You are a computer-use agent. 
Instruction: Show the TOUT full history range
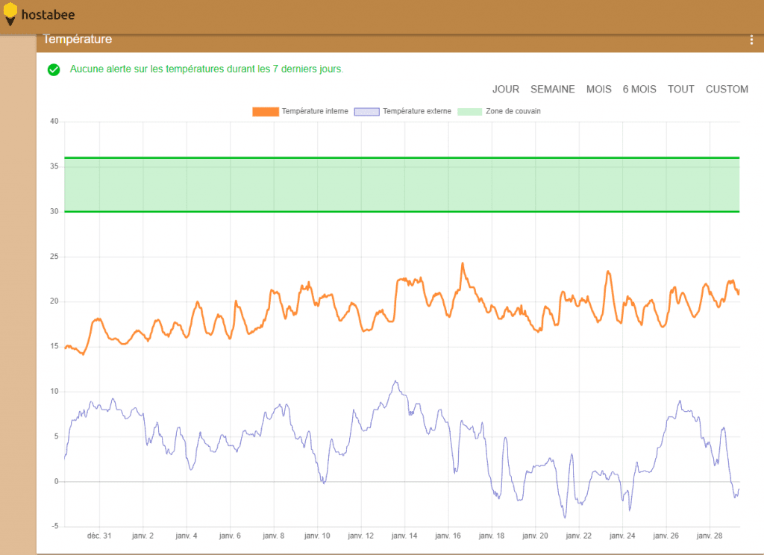680,90
